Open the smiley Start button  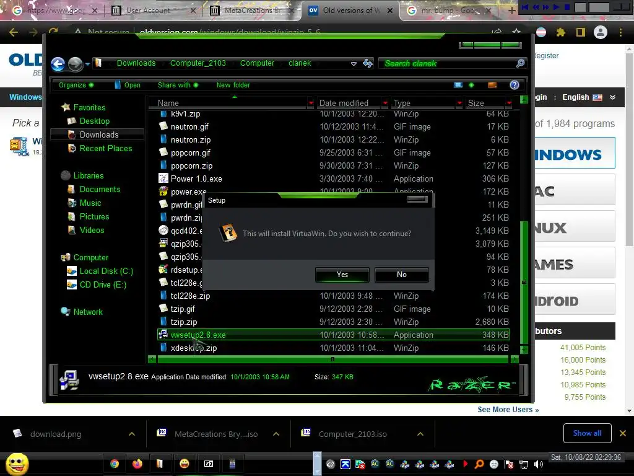(x=17, y=464)
